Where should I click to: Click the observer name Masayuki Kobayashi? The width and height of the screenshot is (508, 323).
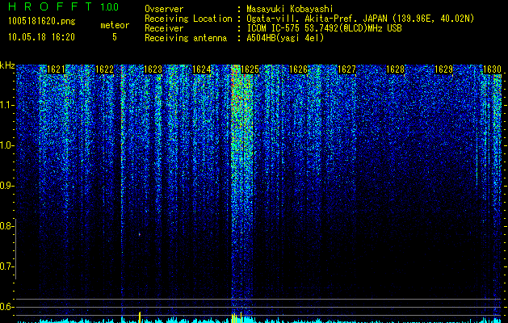coord(290,9)
